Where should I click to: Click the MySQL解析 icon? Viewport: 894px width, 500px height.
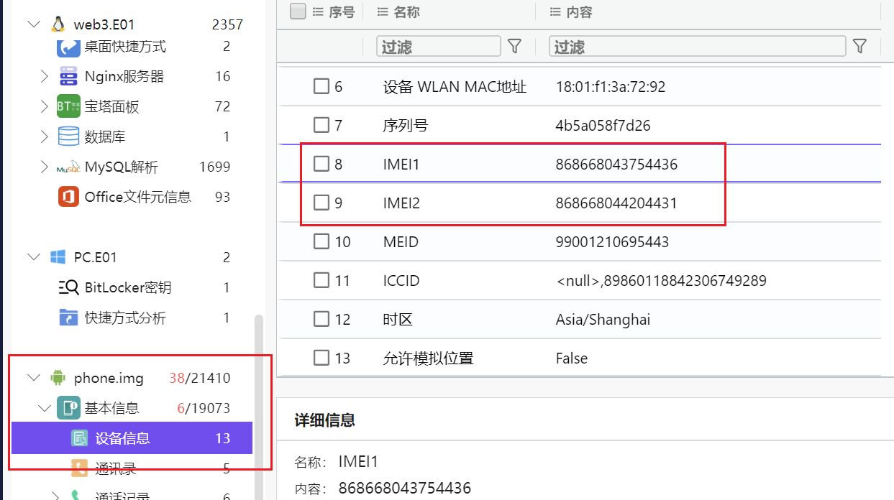point(68,167)
